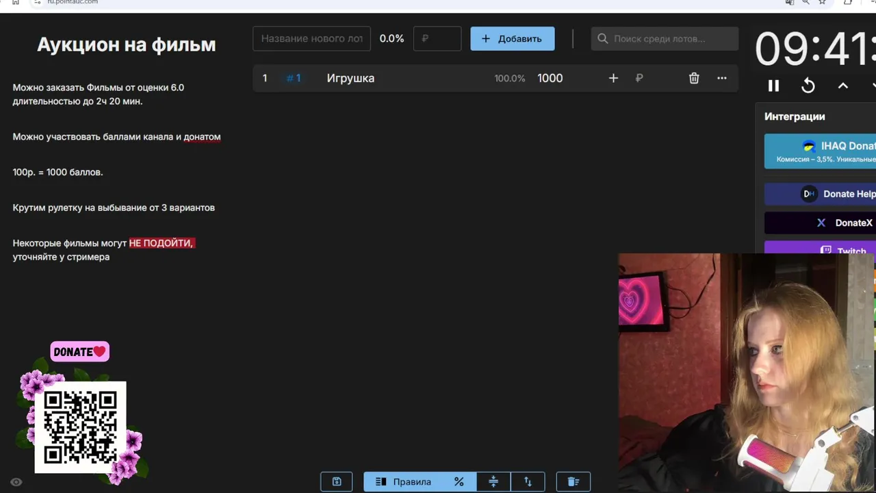Open the Donate Help integration
The image size is (876, 493).
tap(820, 194)
